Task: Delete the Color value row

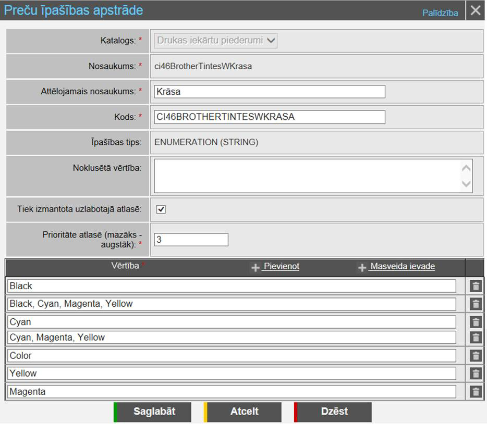Action: [475, 356]
